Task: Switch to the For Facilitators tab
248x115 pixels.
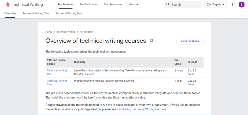Action: pos(88,5)
